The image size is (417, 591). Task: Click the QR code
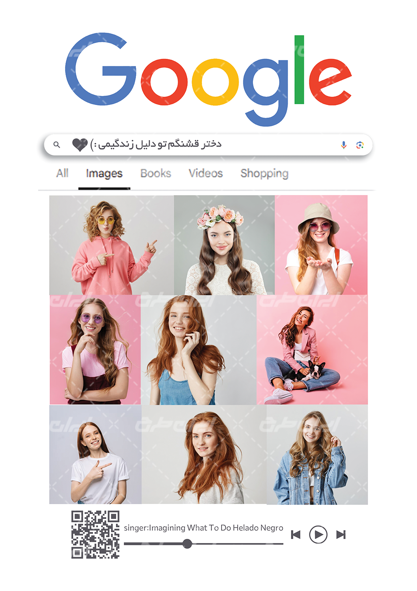click(95, 535)
